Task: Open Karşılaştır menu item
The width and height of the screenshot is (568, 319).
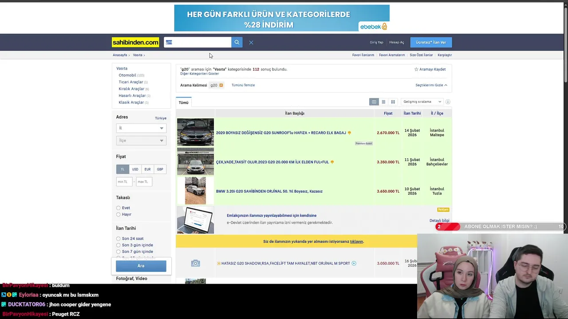Action: [445, 55]
